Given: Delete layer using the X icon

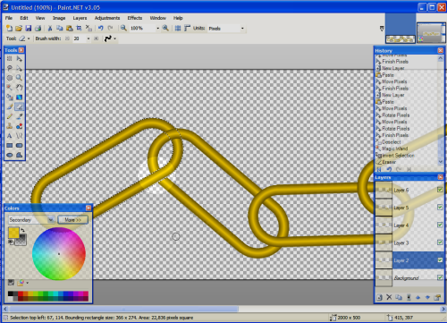Looking at the screenshot, I should tap(389, 297).
